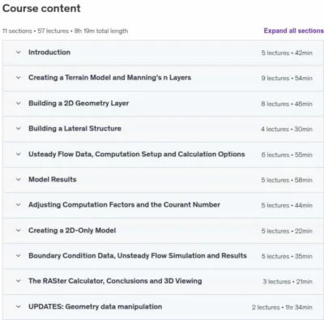Screen dimensions: 324x320
Task: Expand chevron next to Creating a 2D-Only Model
Action: (19, 230)
